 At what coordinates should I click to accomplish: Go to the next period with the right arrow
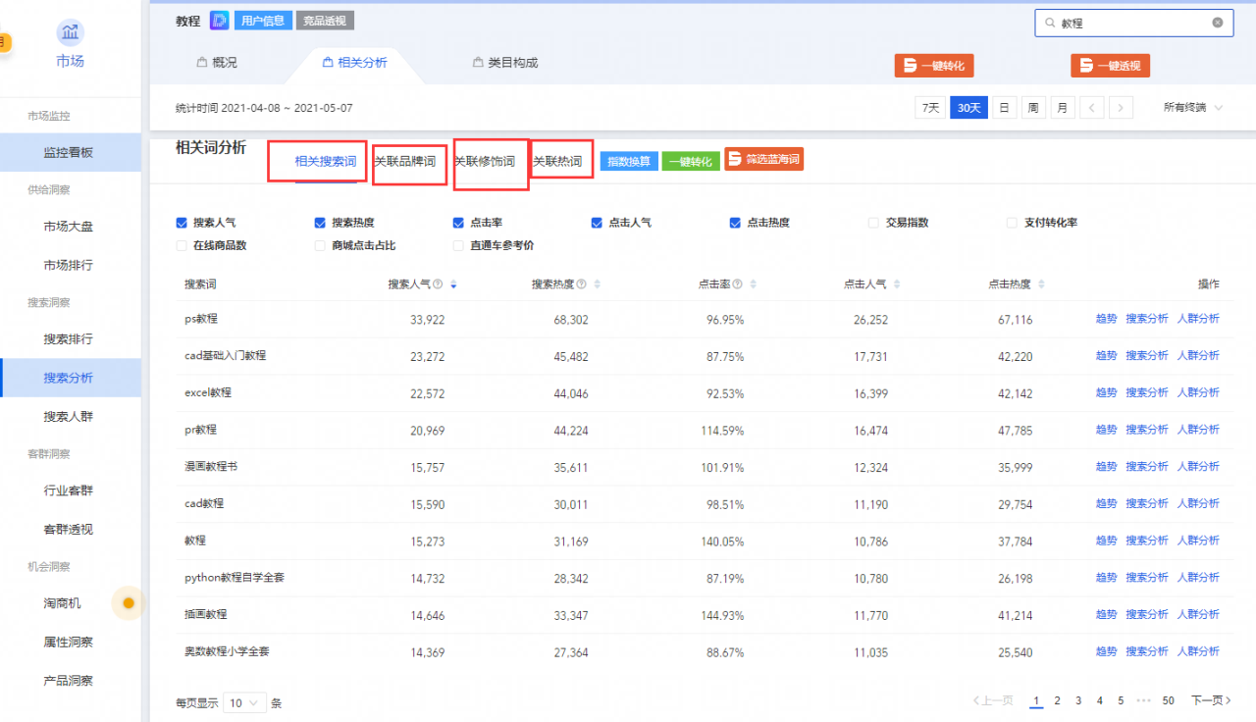coord(1122,108)
